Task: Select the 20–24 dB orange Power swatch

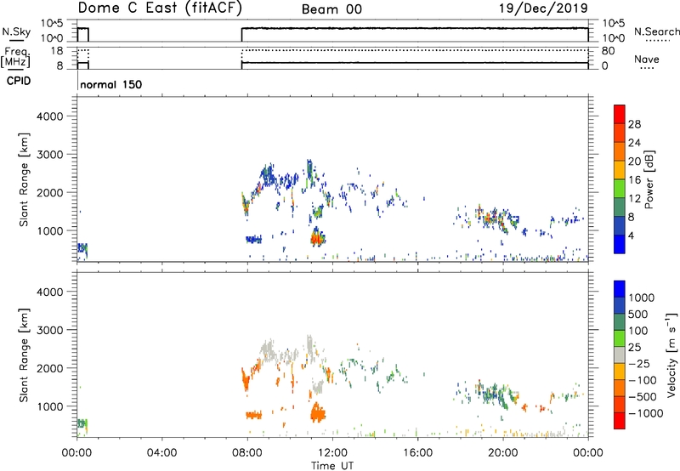Action: tap(620, 151)
